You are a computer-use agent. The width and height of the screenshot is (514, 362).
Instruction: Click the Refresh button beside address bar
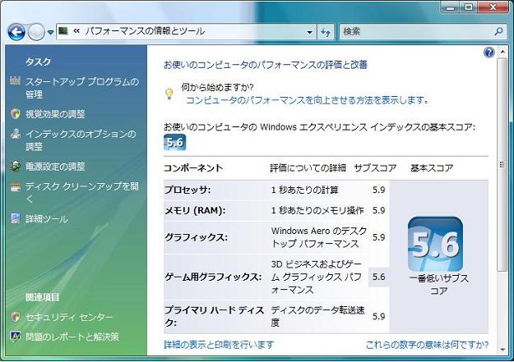tap(326, 32)
